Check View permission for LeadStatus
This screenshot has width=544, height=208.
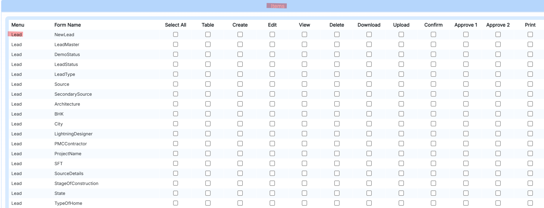[304, 64]
